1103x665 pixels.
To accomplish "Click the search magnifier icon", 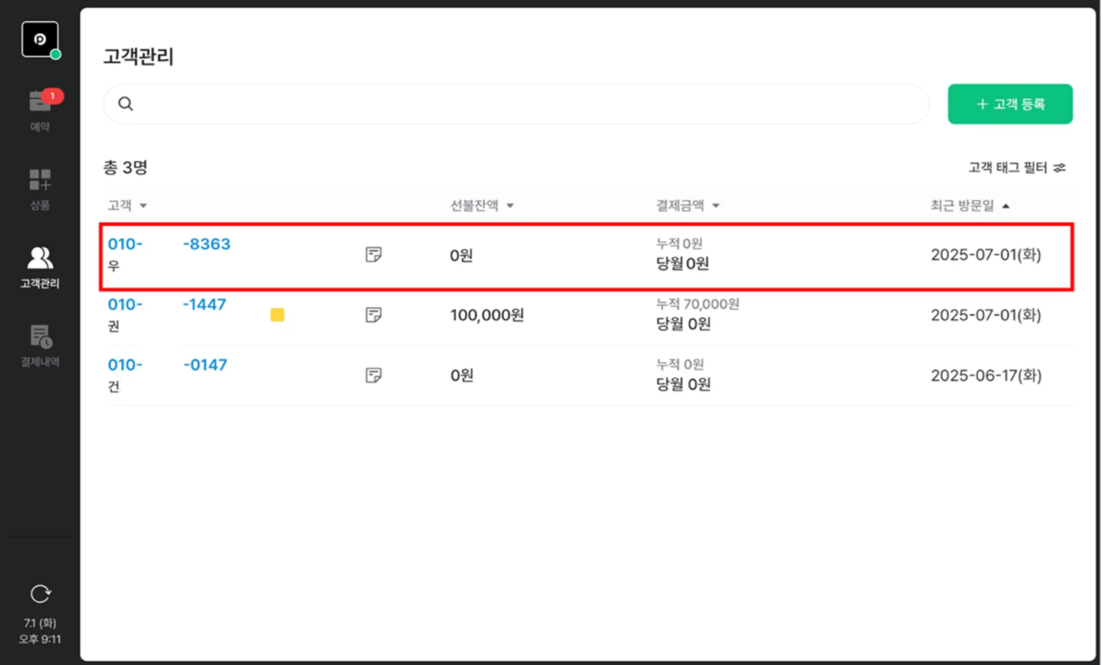I will click(125, 104).
